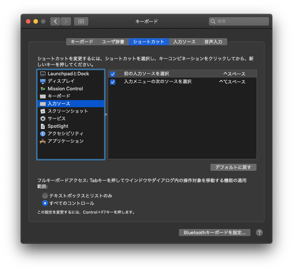
Task: Click the 検索 search field
Action: point(239,21)
